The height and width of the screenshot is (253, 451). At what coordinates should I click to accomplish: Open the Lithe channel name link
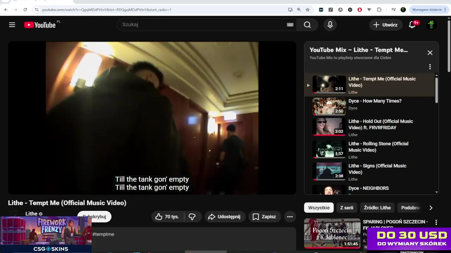pyautogui.click(x=31, y=214)
